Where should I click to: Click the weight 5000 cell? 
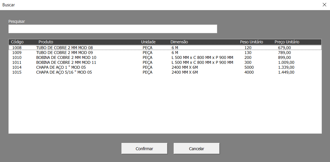click(x=249, y=67)
